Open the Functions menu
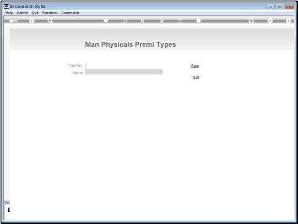 point(50,13)
